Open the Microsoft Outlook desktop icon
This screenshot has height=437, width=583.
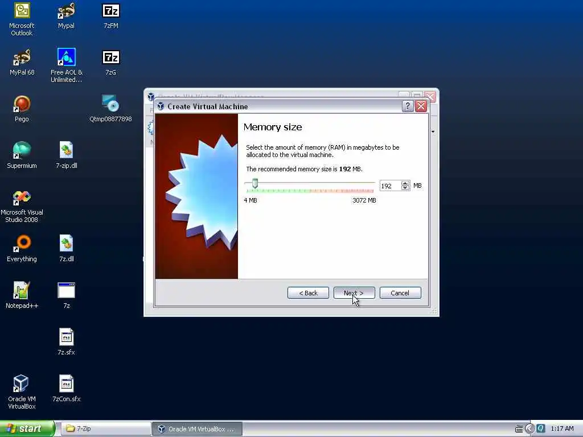click(22, 19)
